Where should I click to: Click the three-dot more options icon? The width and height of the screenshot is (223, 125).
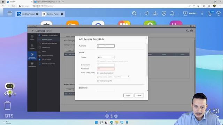click(202, 14)
